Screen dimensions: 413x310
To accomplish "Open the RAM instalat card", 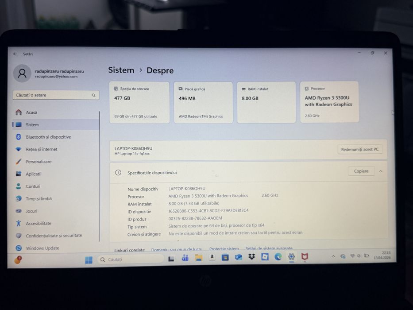I will (x=266, y=102).
